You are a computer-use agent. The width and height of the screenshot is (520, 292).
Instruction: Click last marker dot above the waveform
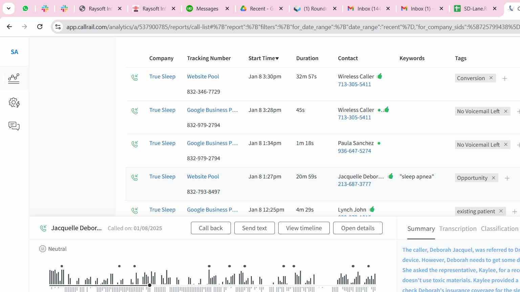(368, 266)
